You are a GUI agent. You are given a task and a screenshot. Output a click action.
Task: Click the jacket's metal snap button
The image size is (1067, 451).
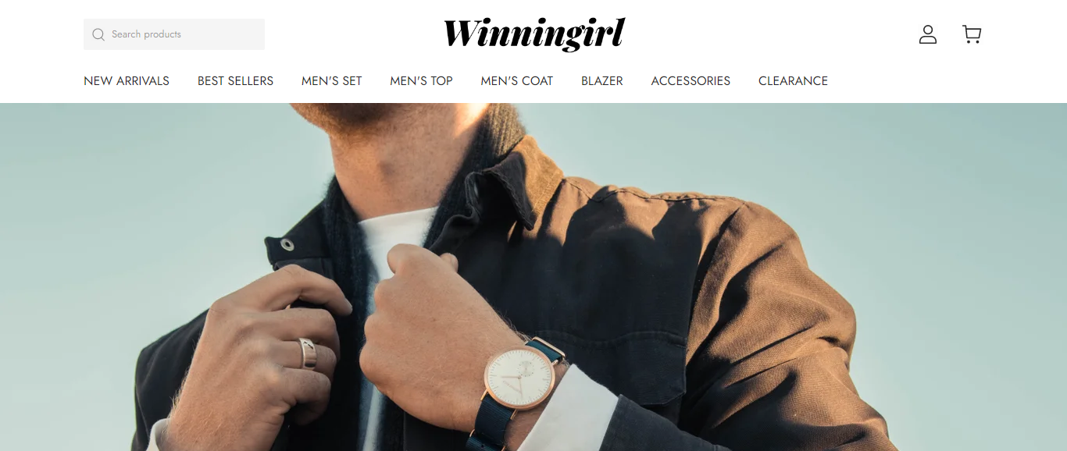click(x=287, y=245)
